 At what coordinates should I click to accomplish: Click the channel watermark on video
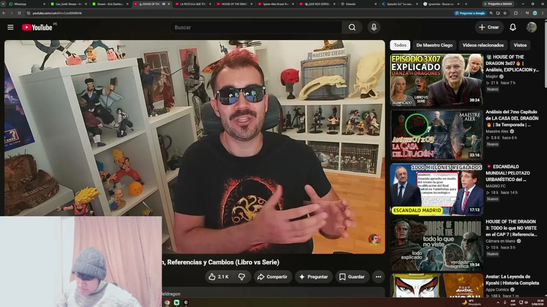coord(375,240)
